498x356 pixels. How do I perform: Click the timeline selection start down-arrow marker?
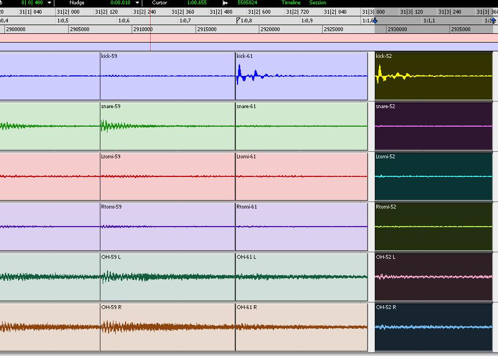click(375, 21)
